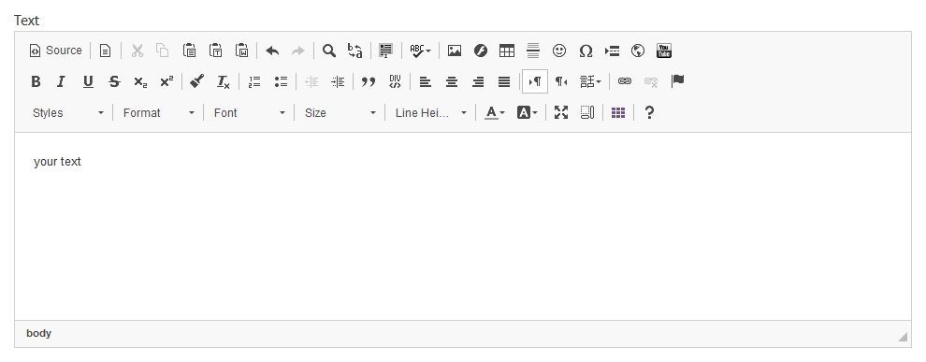926x362 pixels.
Task: Open spell check ABC dropdown
Action: (x=420, y=51)
